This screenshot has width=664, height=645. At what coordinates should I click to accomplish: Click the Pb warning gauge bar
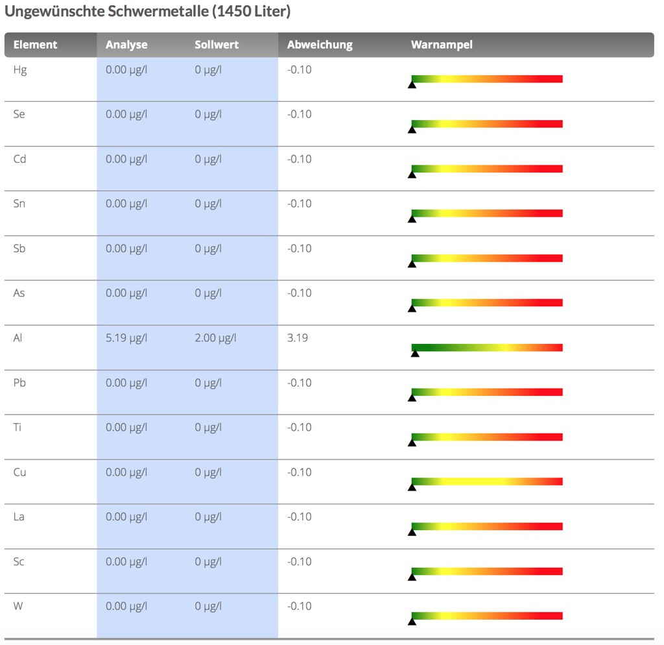(487, 392)
